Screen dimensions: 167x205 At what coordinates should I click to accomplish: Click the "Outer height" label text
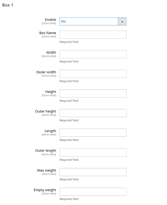pyautogui.click(x=46, y=111)
